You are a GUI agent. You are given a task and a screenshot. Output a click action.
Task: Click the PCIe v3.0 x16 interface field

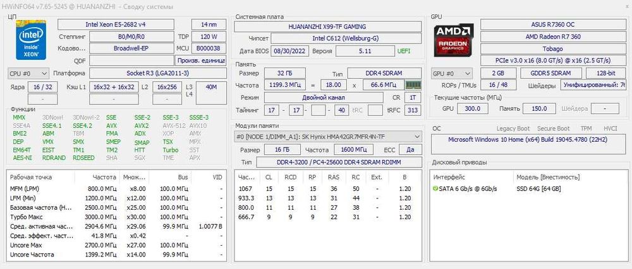[x=553, y=60]
